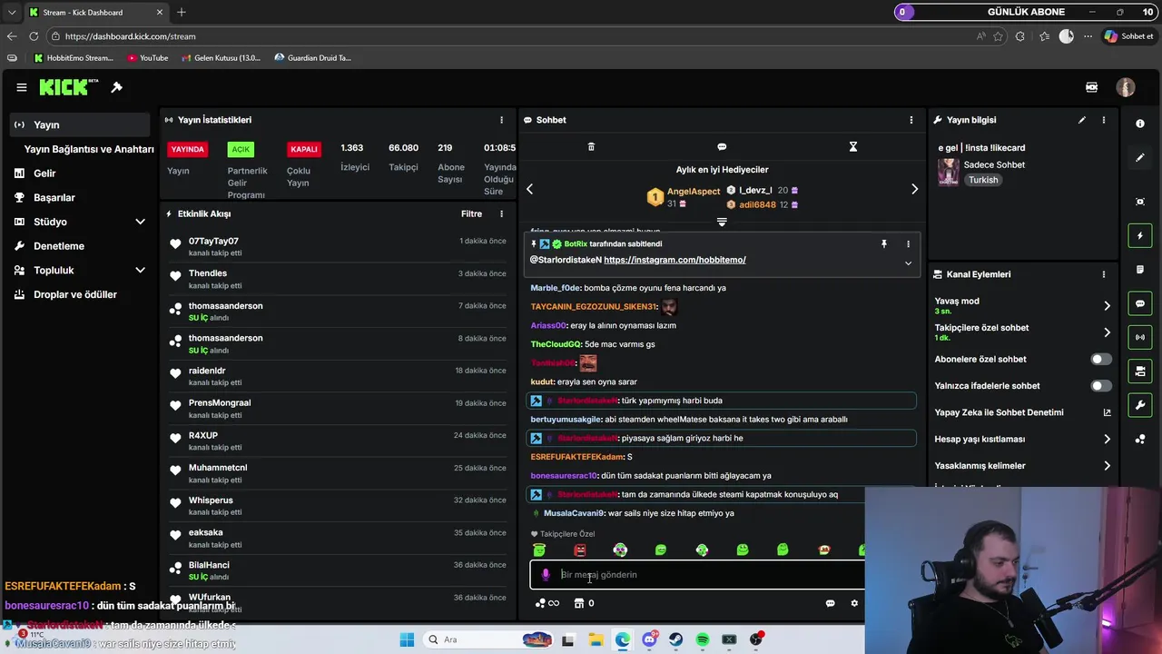The image size is (1162, 654).
Task: Open Spotify from the taskbar
Action: (703, 639)
